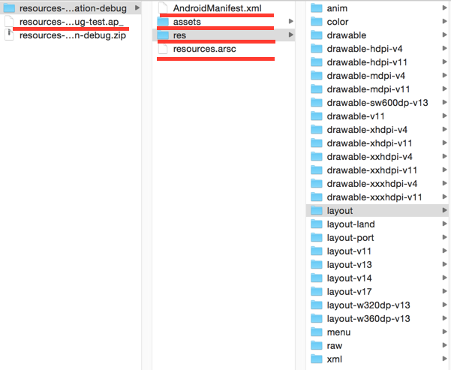This screenshot has width=451, height=370.
Task: Select the layout-v13 folder name
Action: click(350, 265)
